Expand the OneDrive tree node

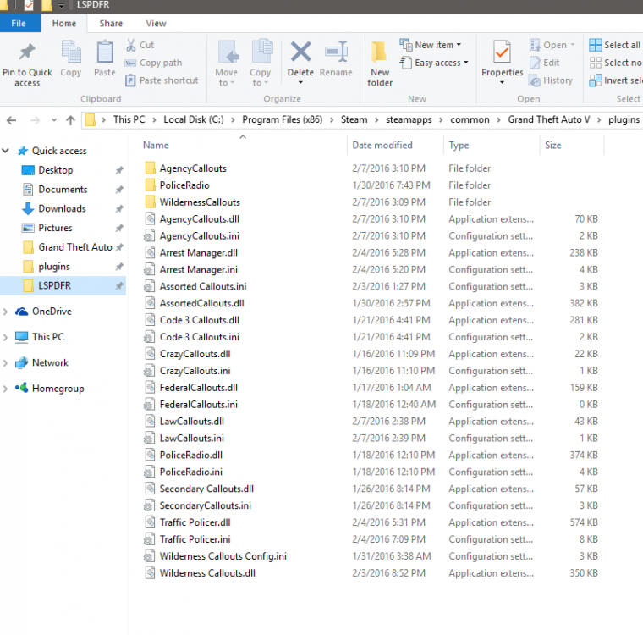[5, 312]
